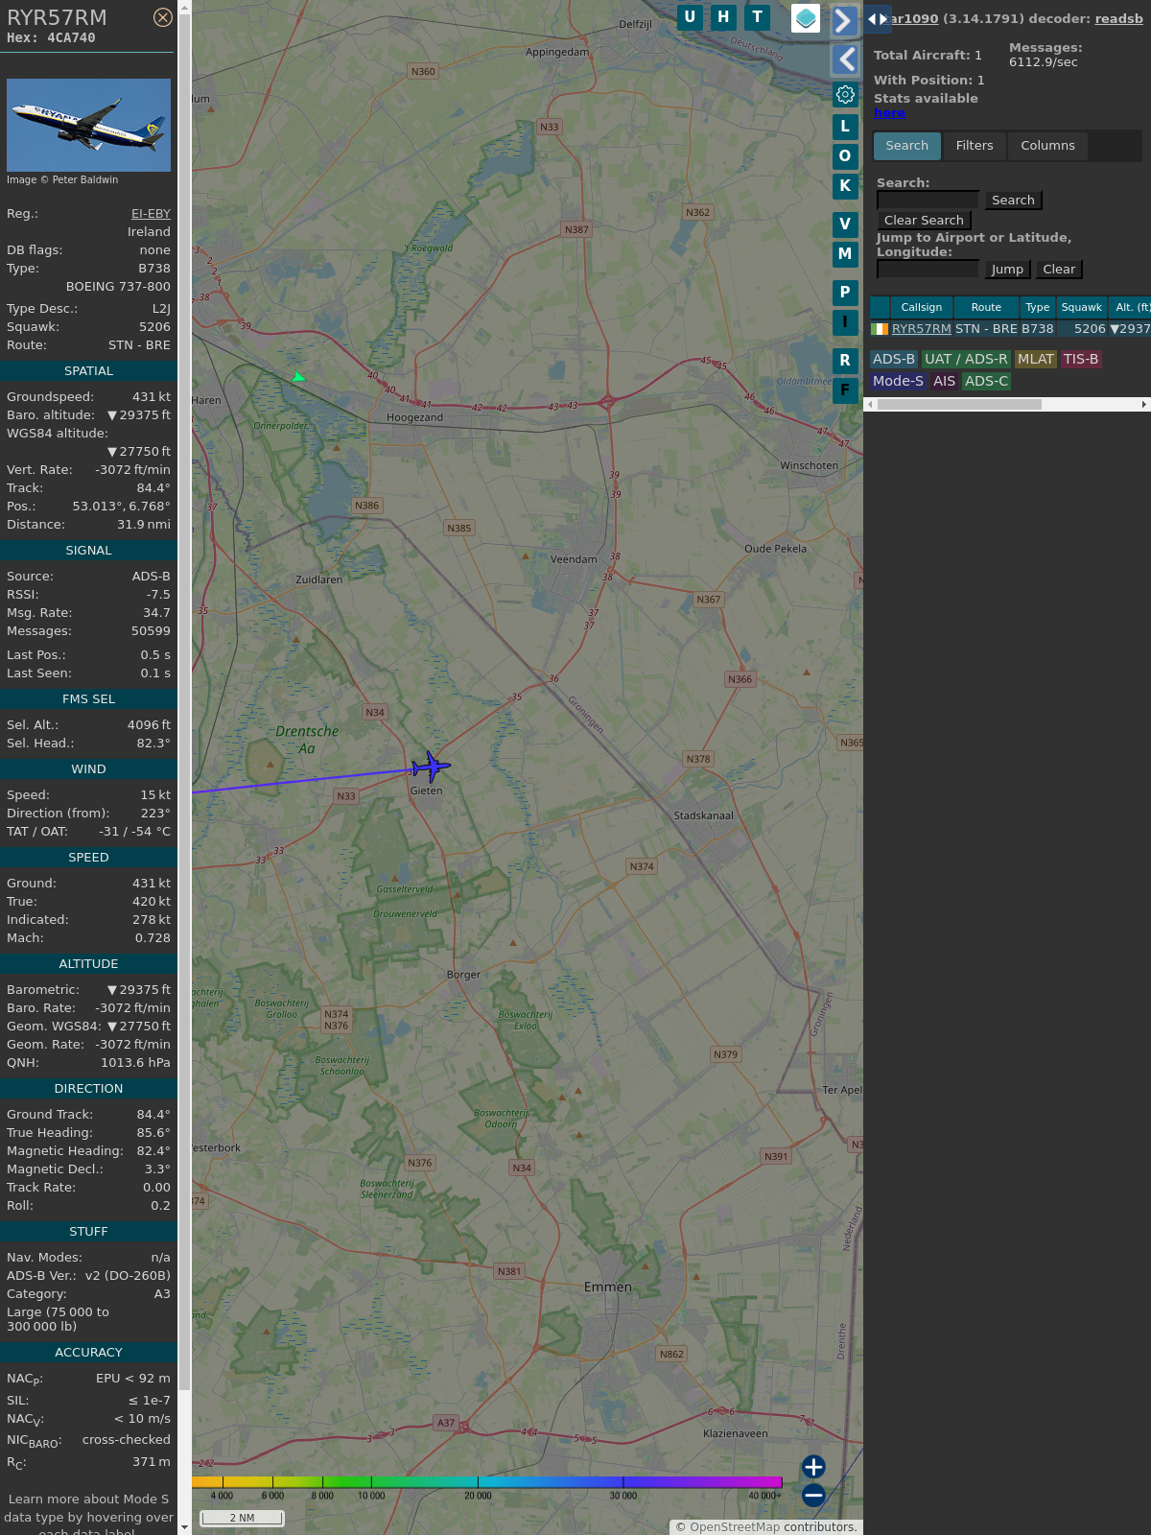Click the F map button
The width and height of the screenshot is (1151, 1535).
845,390
